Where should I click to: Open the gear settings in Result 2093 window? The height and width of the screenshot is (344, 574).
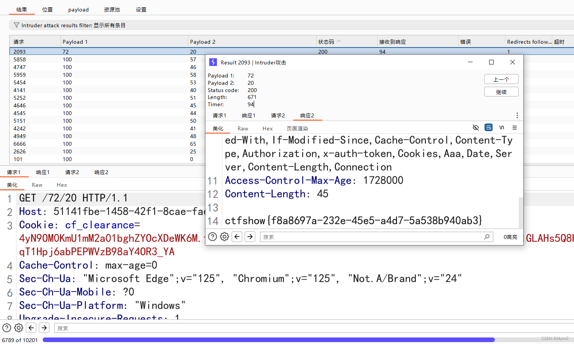[x=225, y=237]
